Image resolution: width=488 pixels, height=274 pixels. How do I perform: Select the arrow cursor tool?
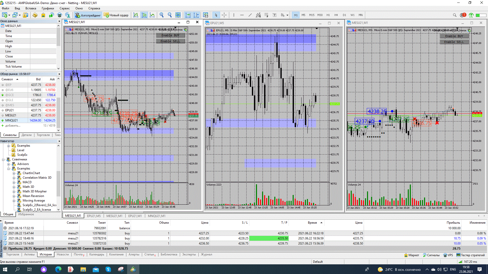[x=216, y=15]
